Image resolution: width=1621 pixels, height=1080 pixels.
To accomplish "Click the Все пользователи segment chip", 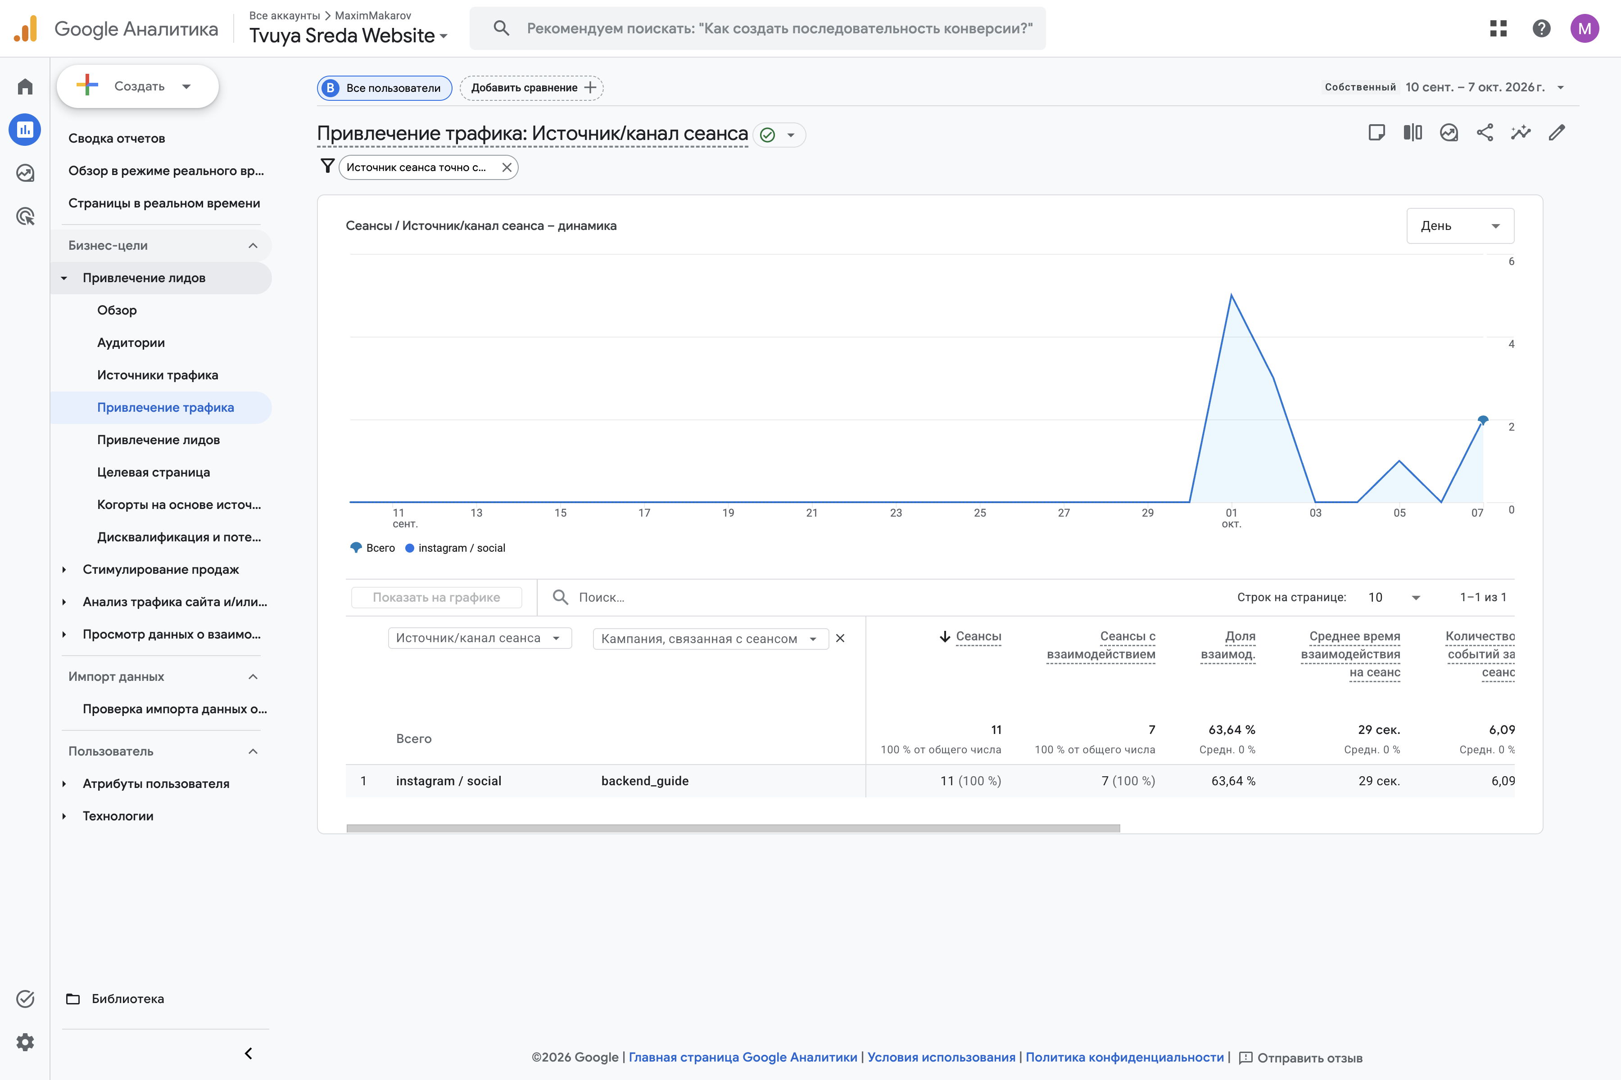I will point(385,87).
